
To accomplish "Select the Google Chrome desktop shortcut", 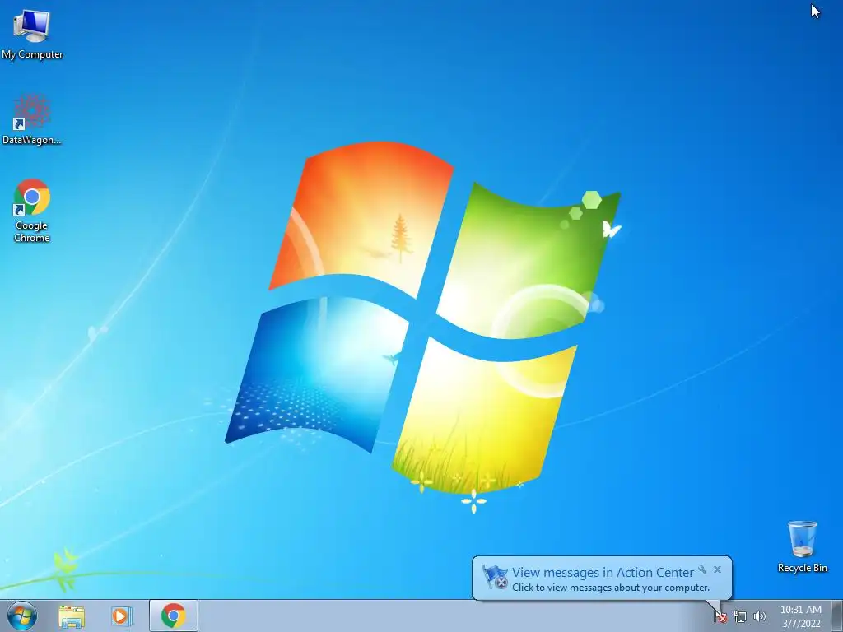I will [32, 211].
